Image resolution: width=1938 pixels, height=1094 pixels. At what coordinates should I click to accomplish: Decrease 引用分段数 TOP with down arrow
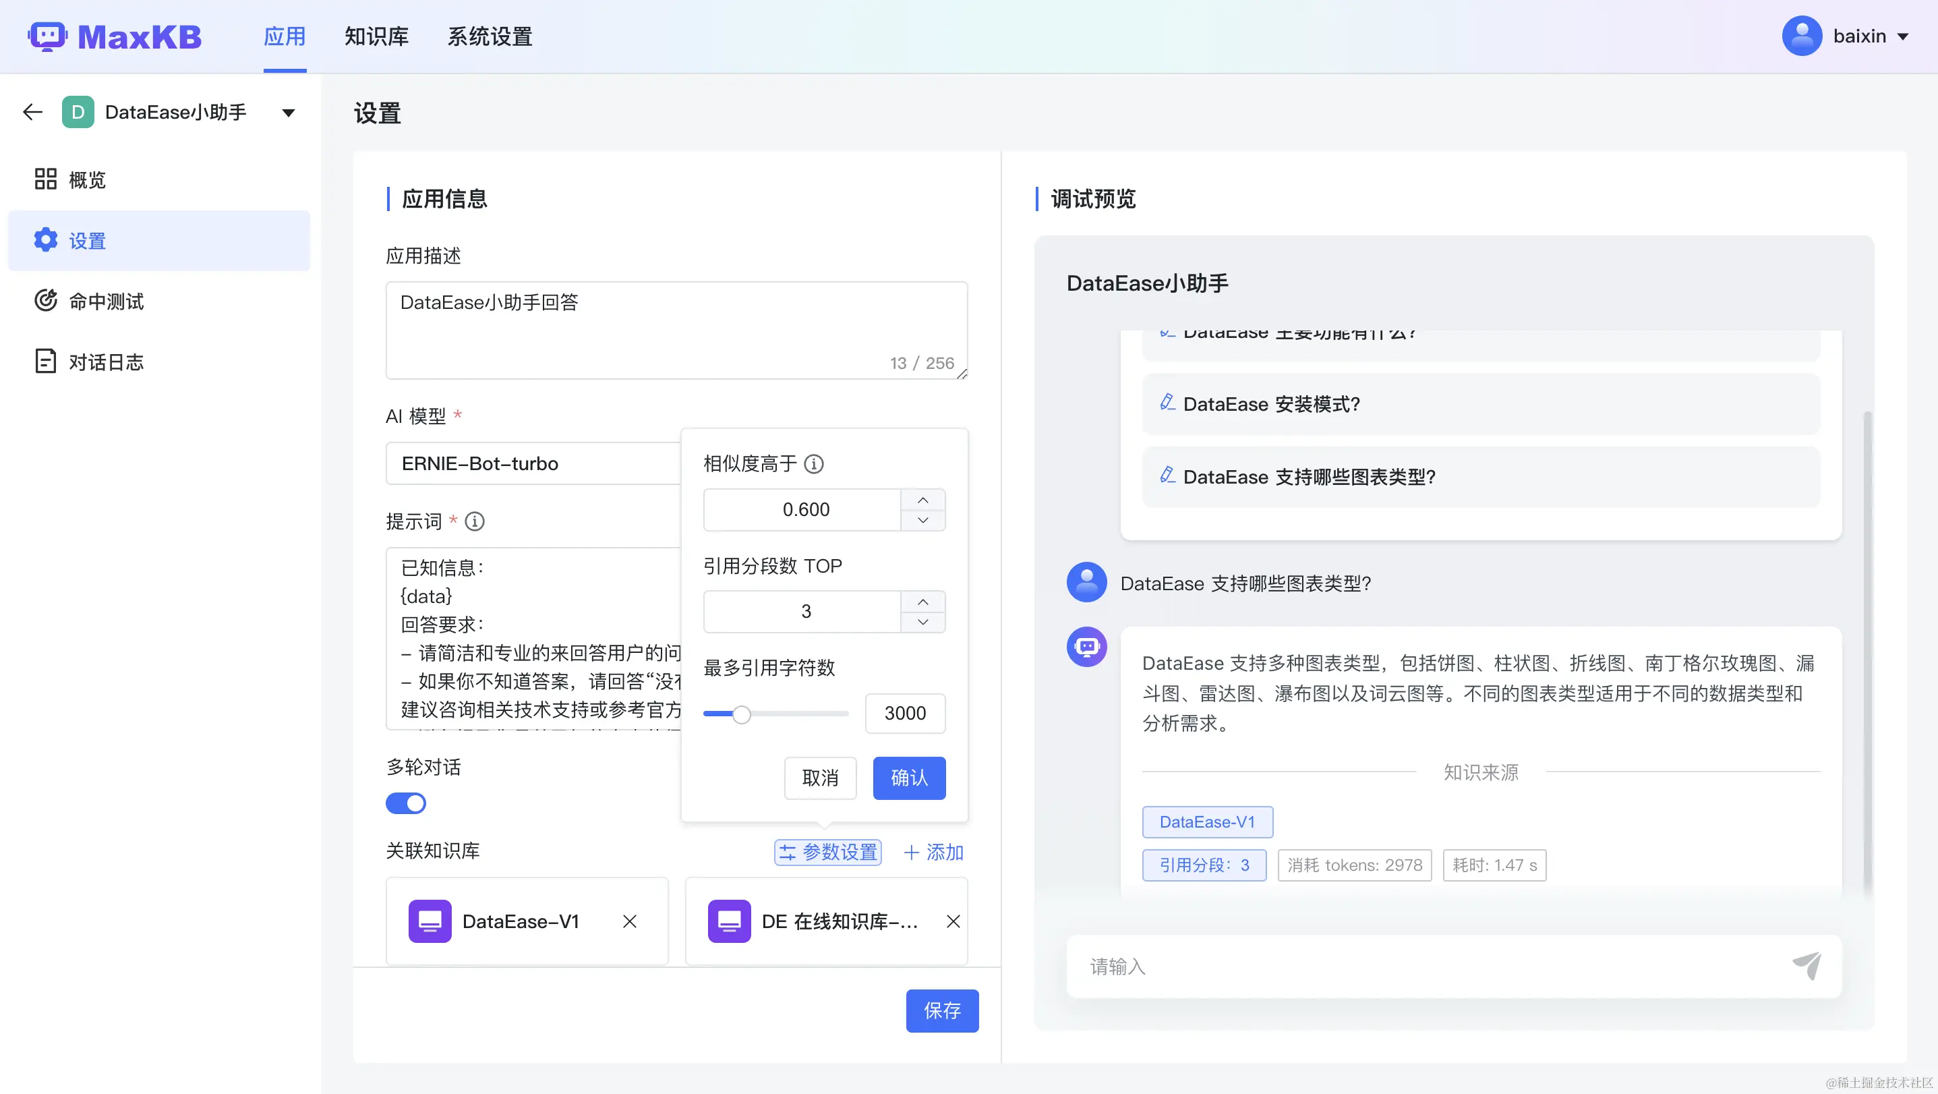click(x=922, y=621)
